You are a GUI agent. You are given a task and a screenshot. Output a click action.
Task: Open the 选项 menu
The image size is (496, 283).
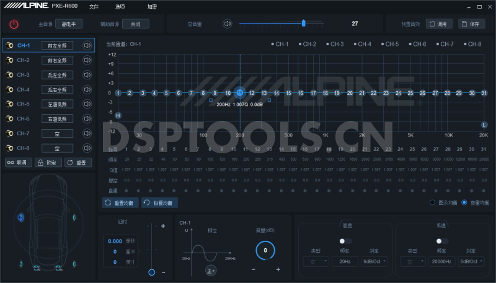pyautogui.click(x=120, y=7)
